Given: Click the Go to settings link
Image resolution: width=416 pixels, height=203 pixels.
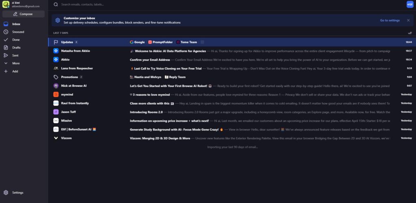Looking at the screenshot, I should (x=390, y=20).
